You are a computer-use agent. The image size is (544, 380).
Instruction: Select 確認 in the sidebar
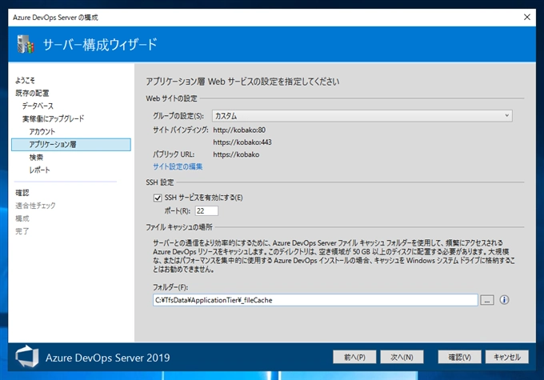click(x=22, y=193)
